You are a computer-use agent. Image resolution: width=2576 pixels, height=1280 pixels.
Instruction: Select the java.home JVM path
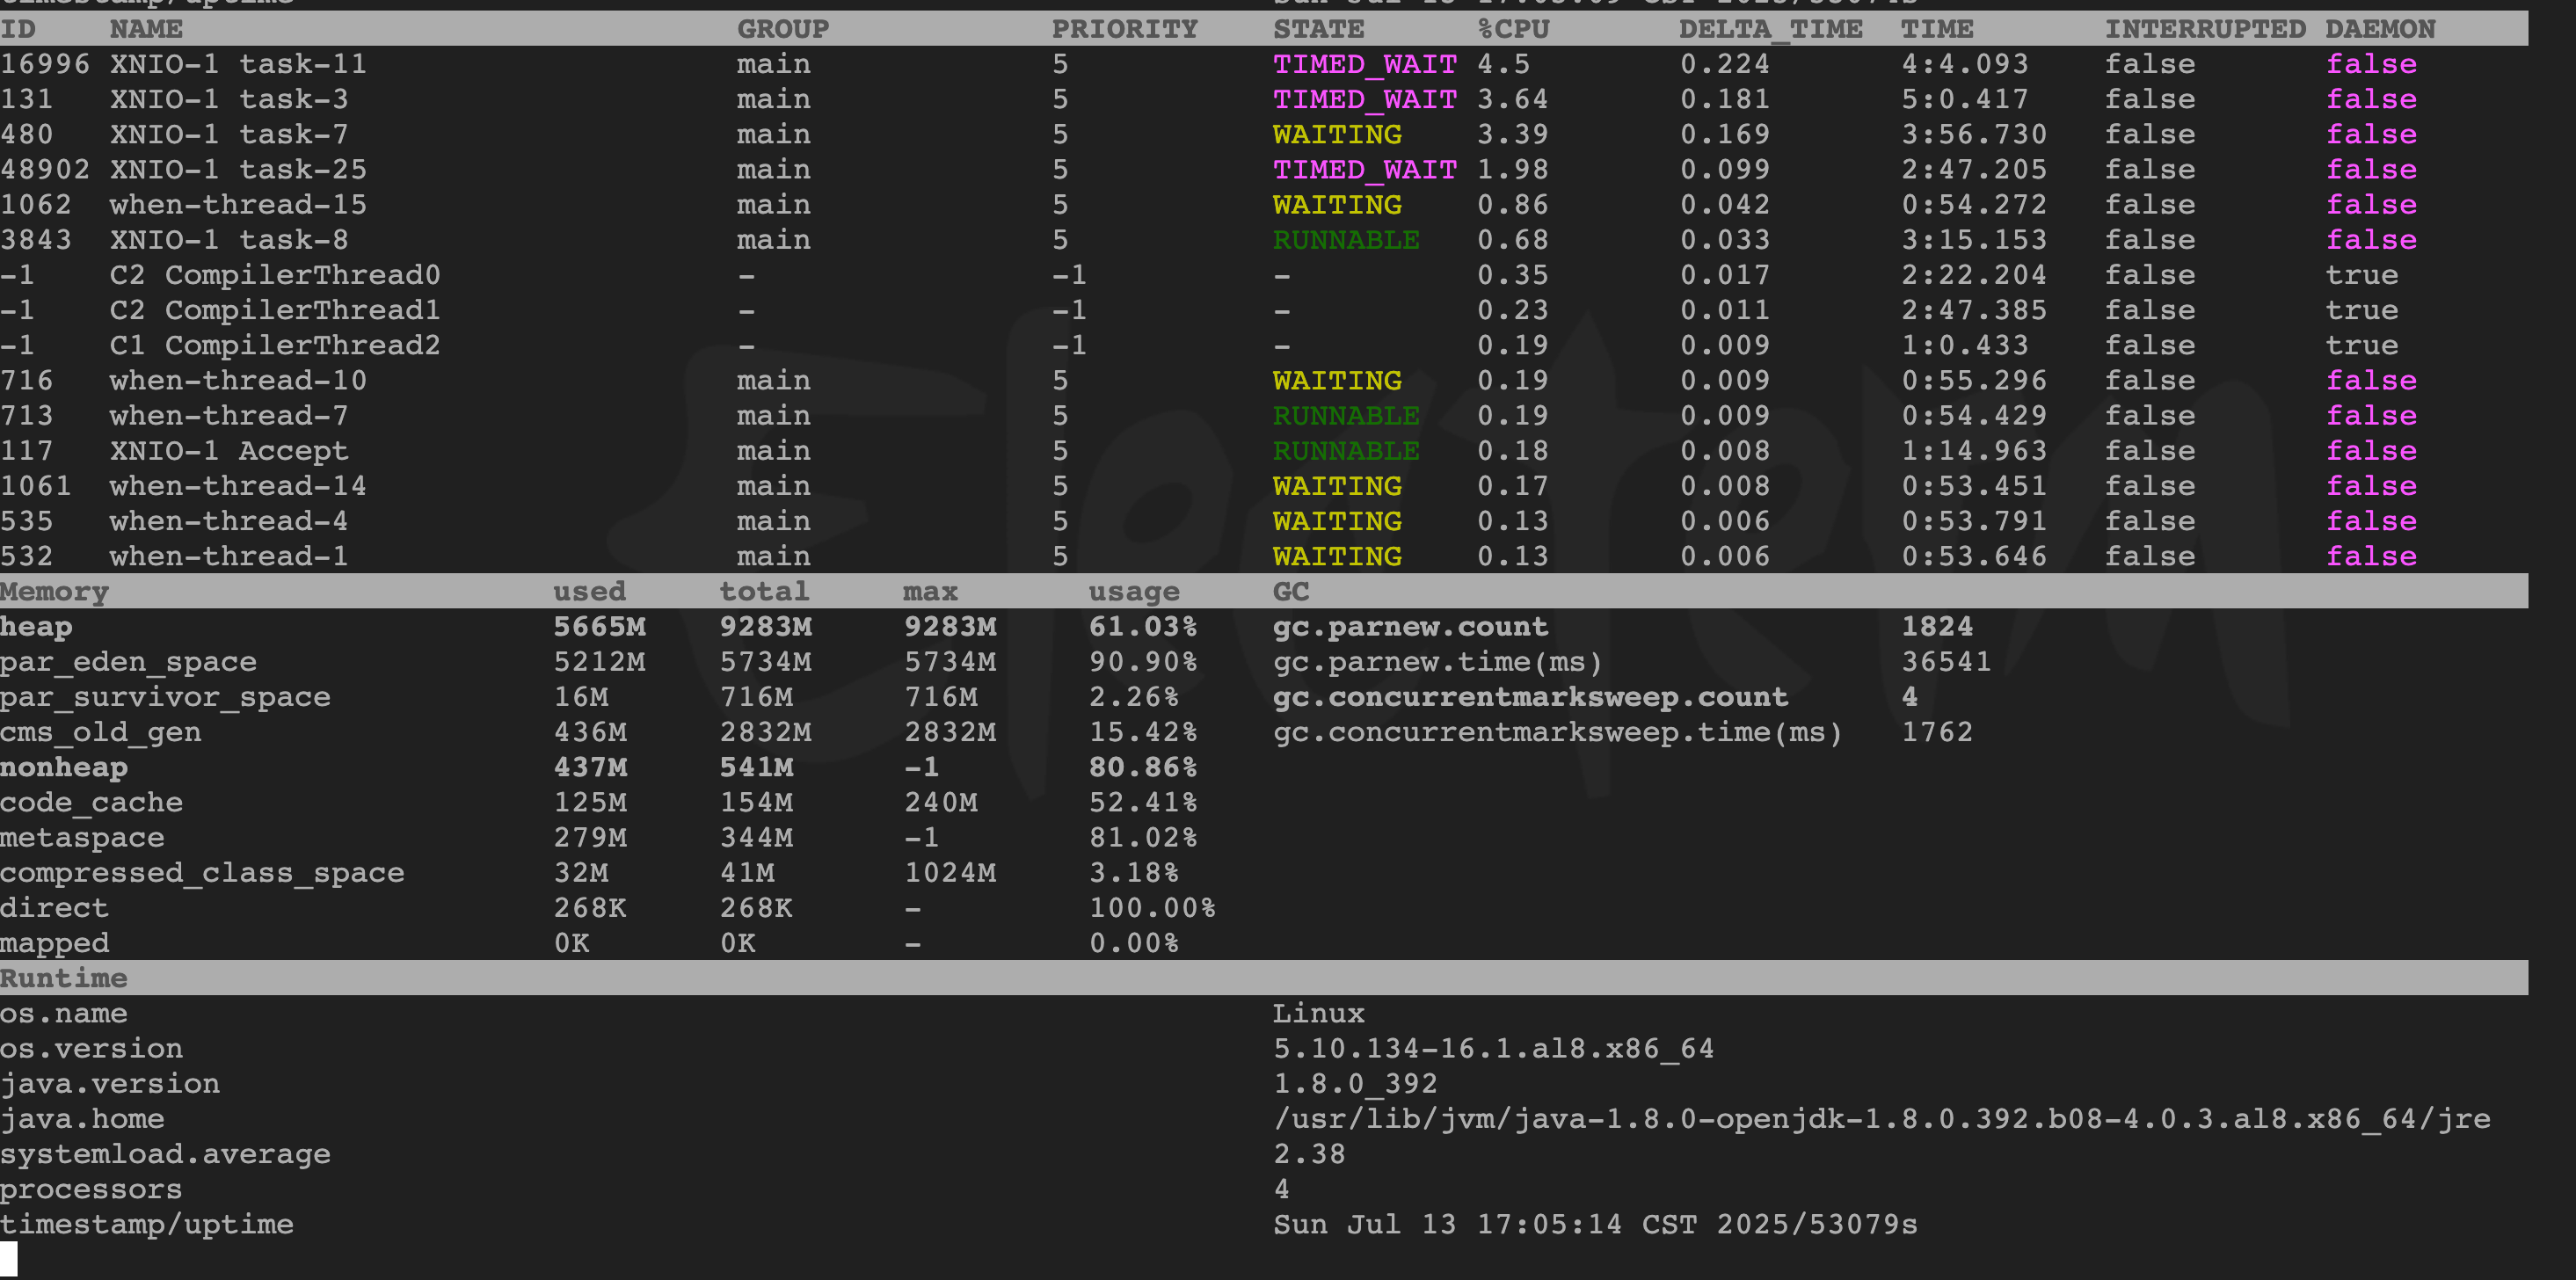(1882, 1119)
